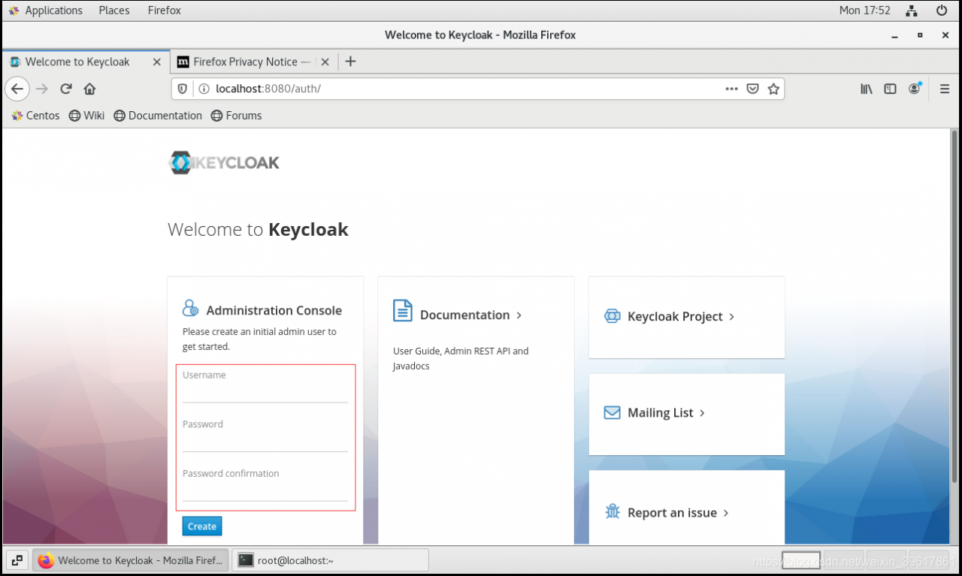Click the Administration Console heading

(x=274, y=310)
